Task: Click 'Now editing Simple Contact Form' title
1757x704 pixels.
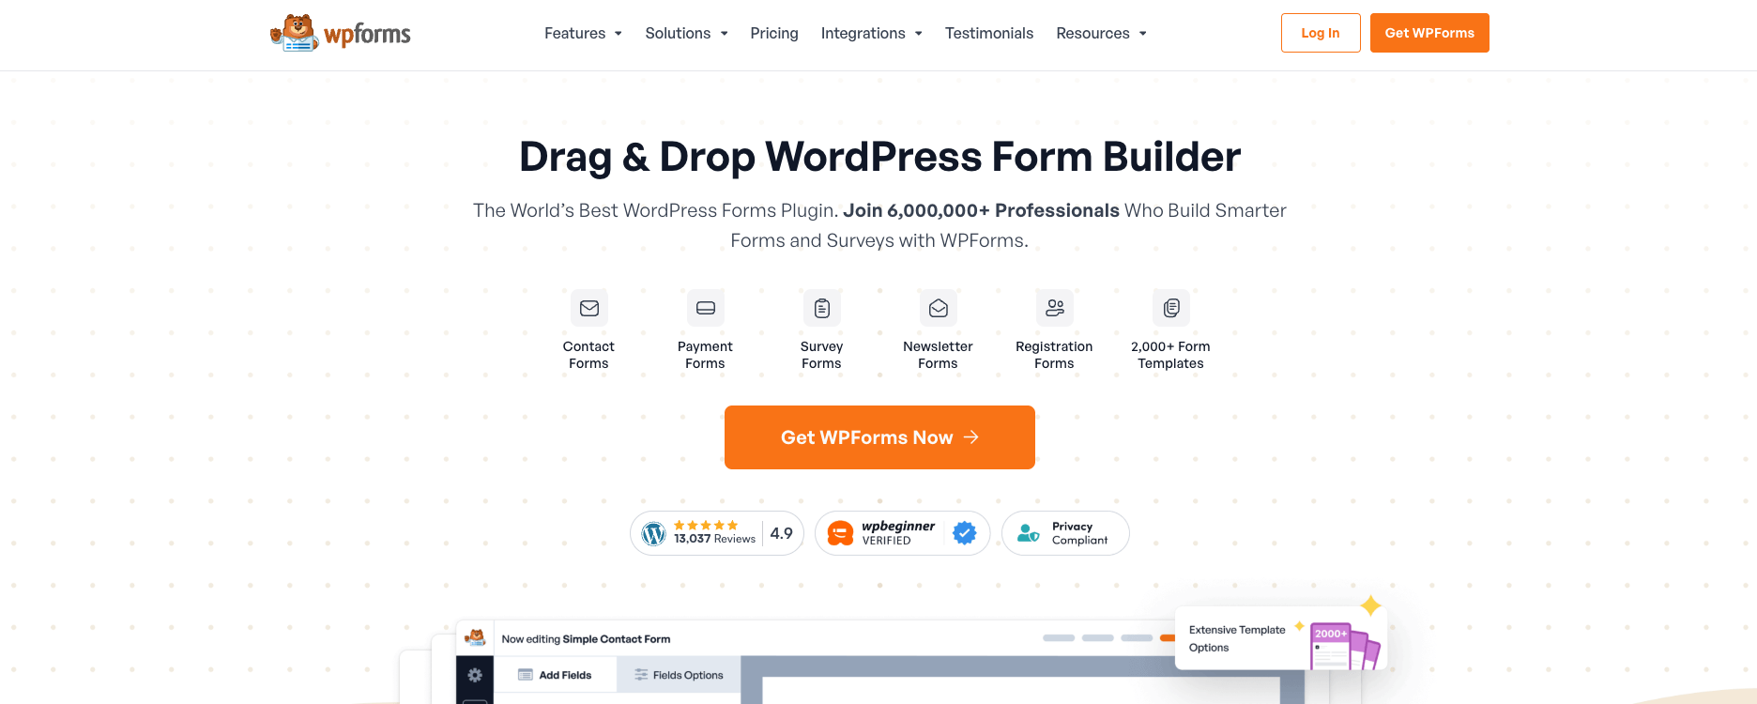Action: pyautogui.click(x=586, y=639)
